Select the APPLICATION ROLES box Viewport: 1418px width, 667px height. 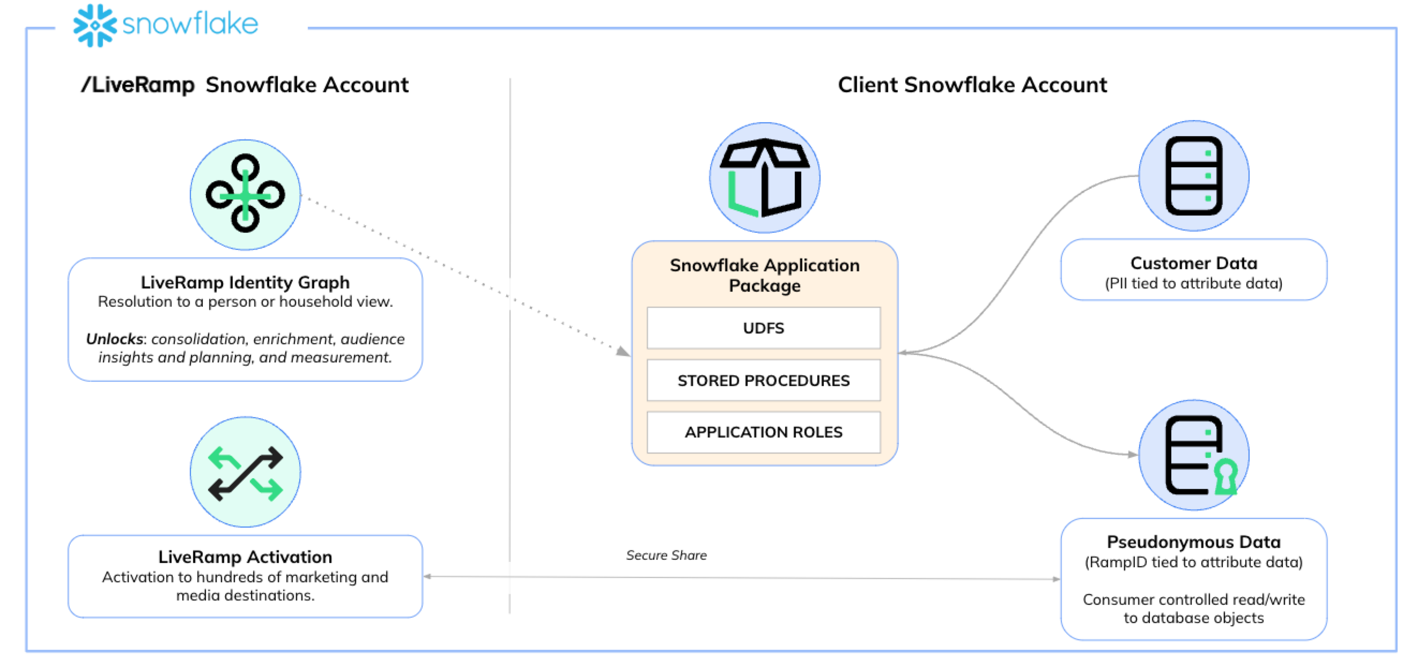(x=764, y=432)
